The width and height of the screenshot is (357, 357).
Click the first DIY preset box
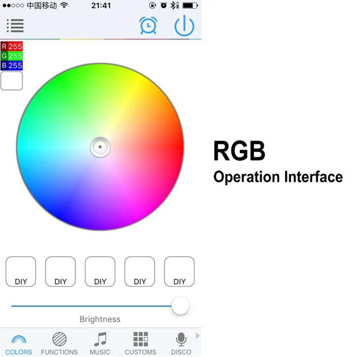coord(21,271)
